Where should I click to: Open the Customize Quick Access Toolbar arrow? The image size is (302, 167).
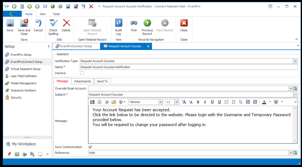point(99,6)
